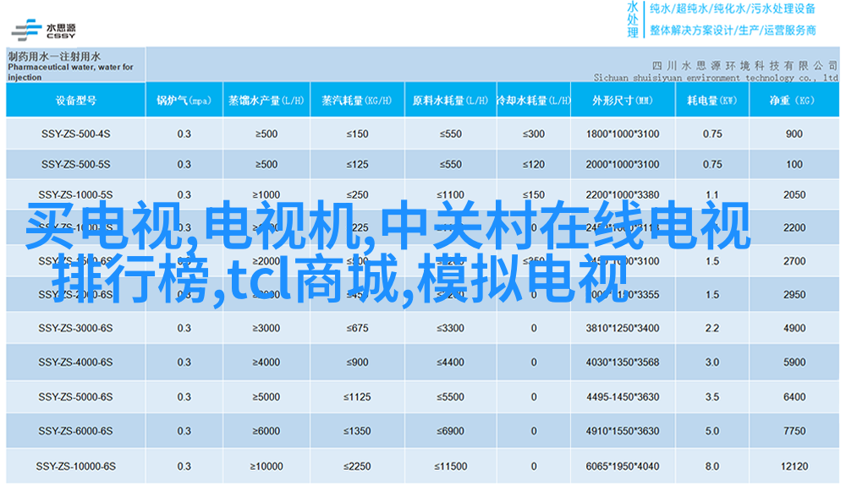
Task: Click steam consumption cell '≤675'
Action: [357, 328]
